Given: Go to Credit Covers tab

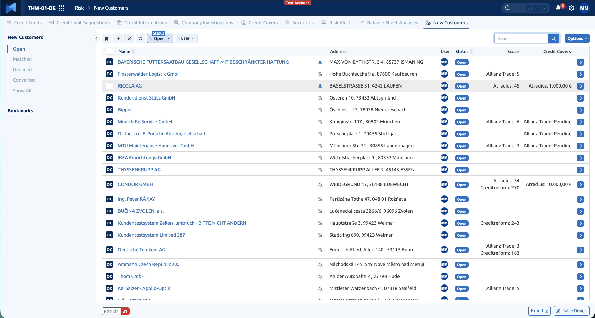Looking at the screenshot, I should coord(259,23).
